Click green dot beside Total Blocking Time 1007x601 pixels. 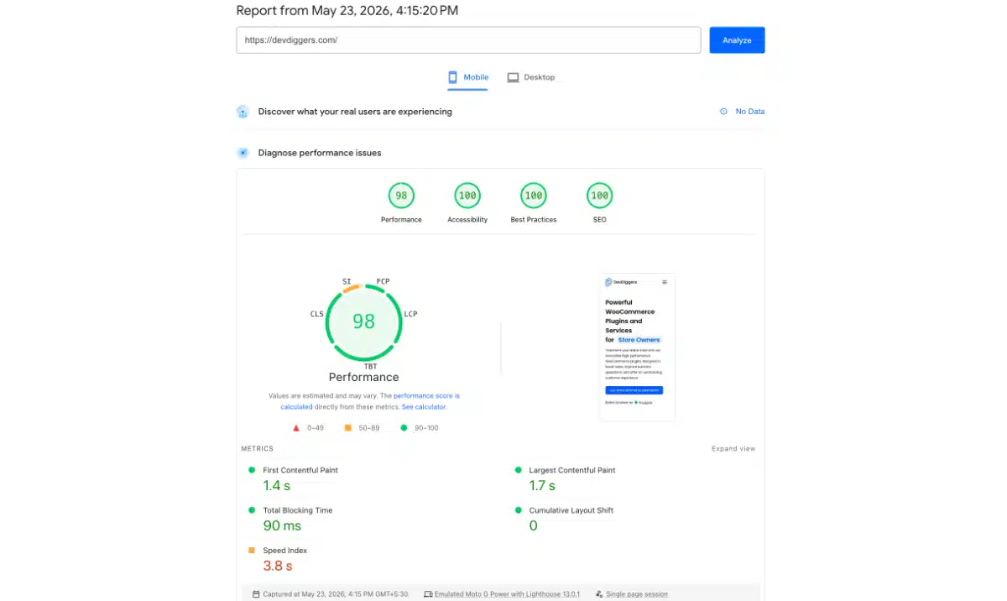coord(252,510)
